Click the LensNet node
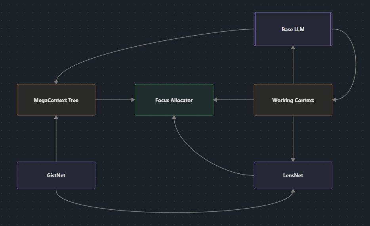 tap(293, 175)
